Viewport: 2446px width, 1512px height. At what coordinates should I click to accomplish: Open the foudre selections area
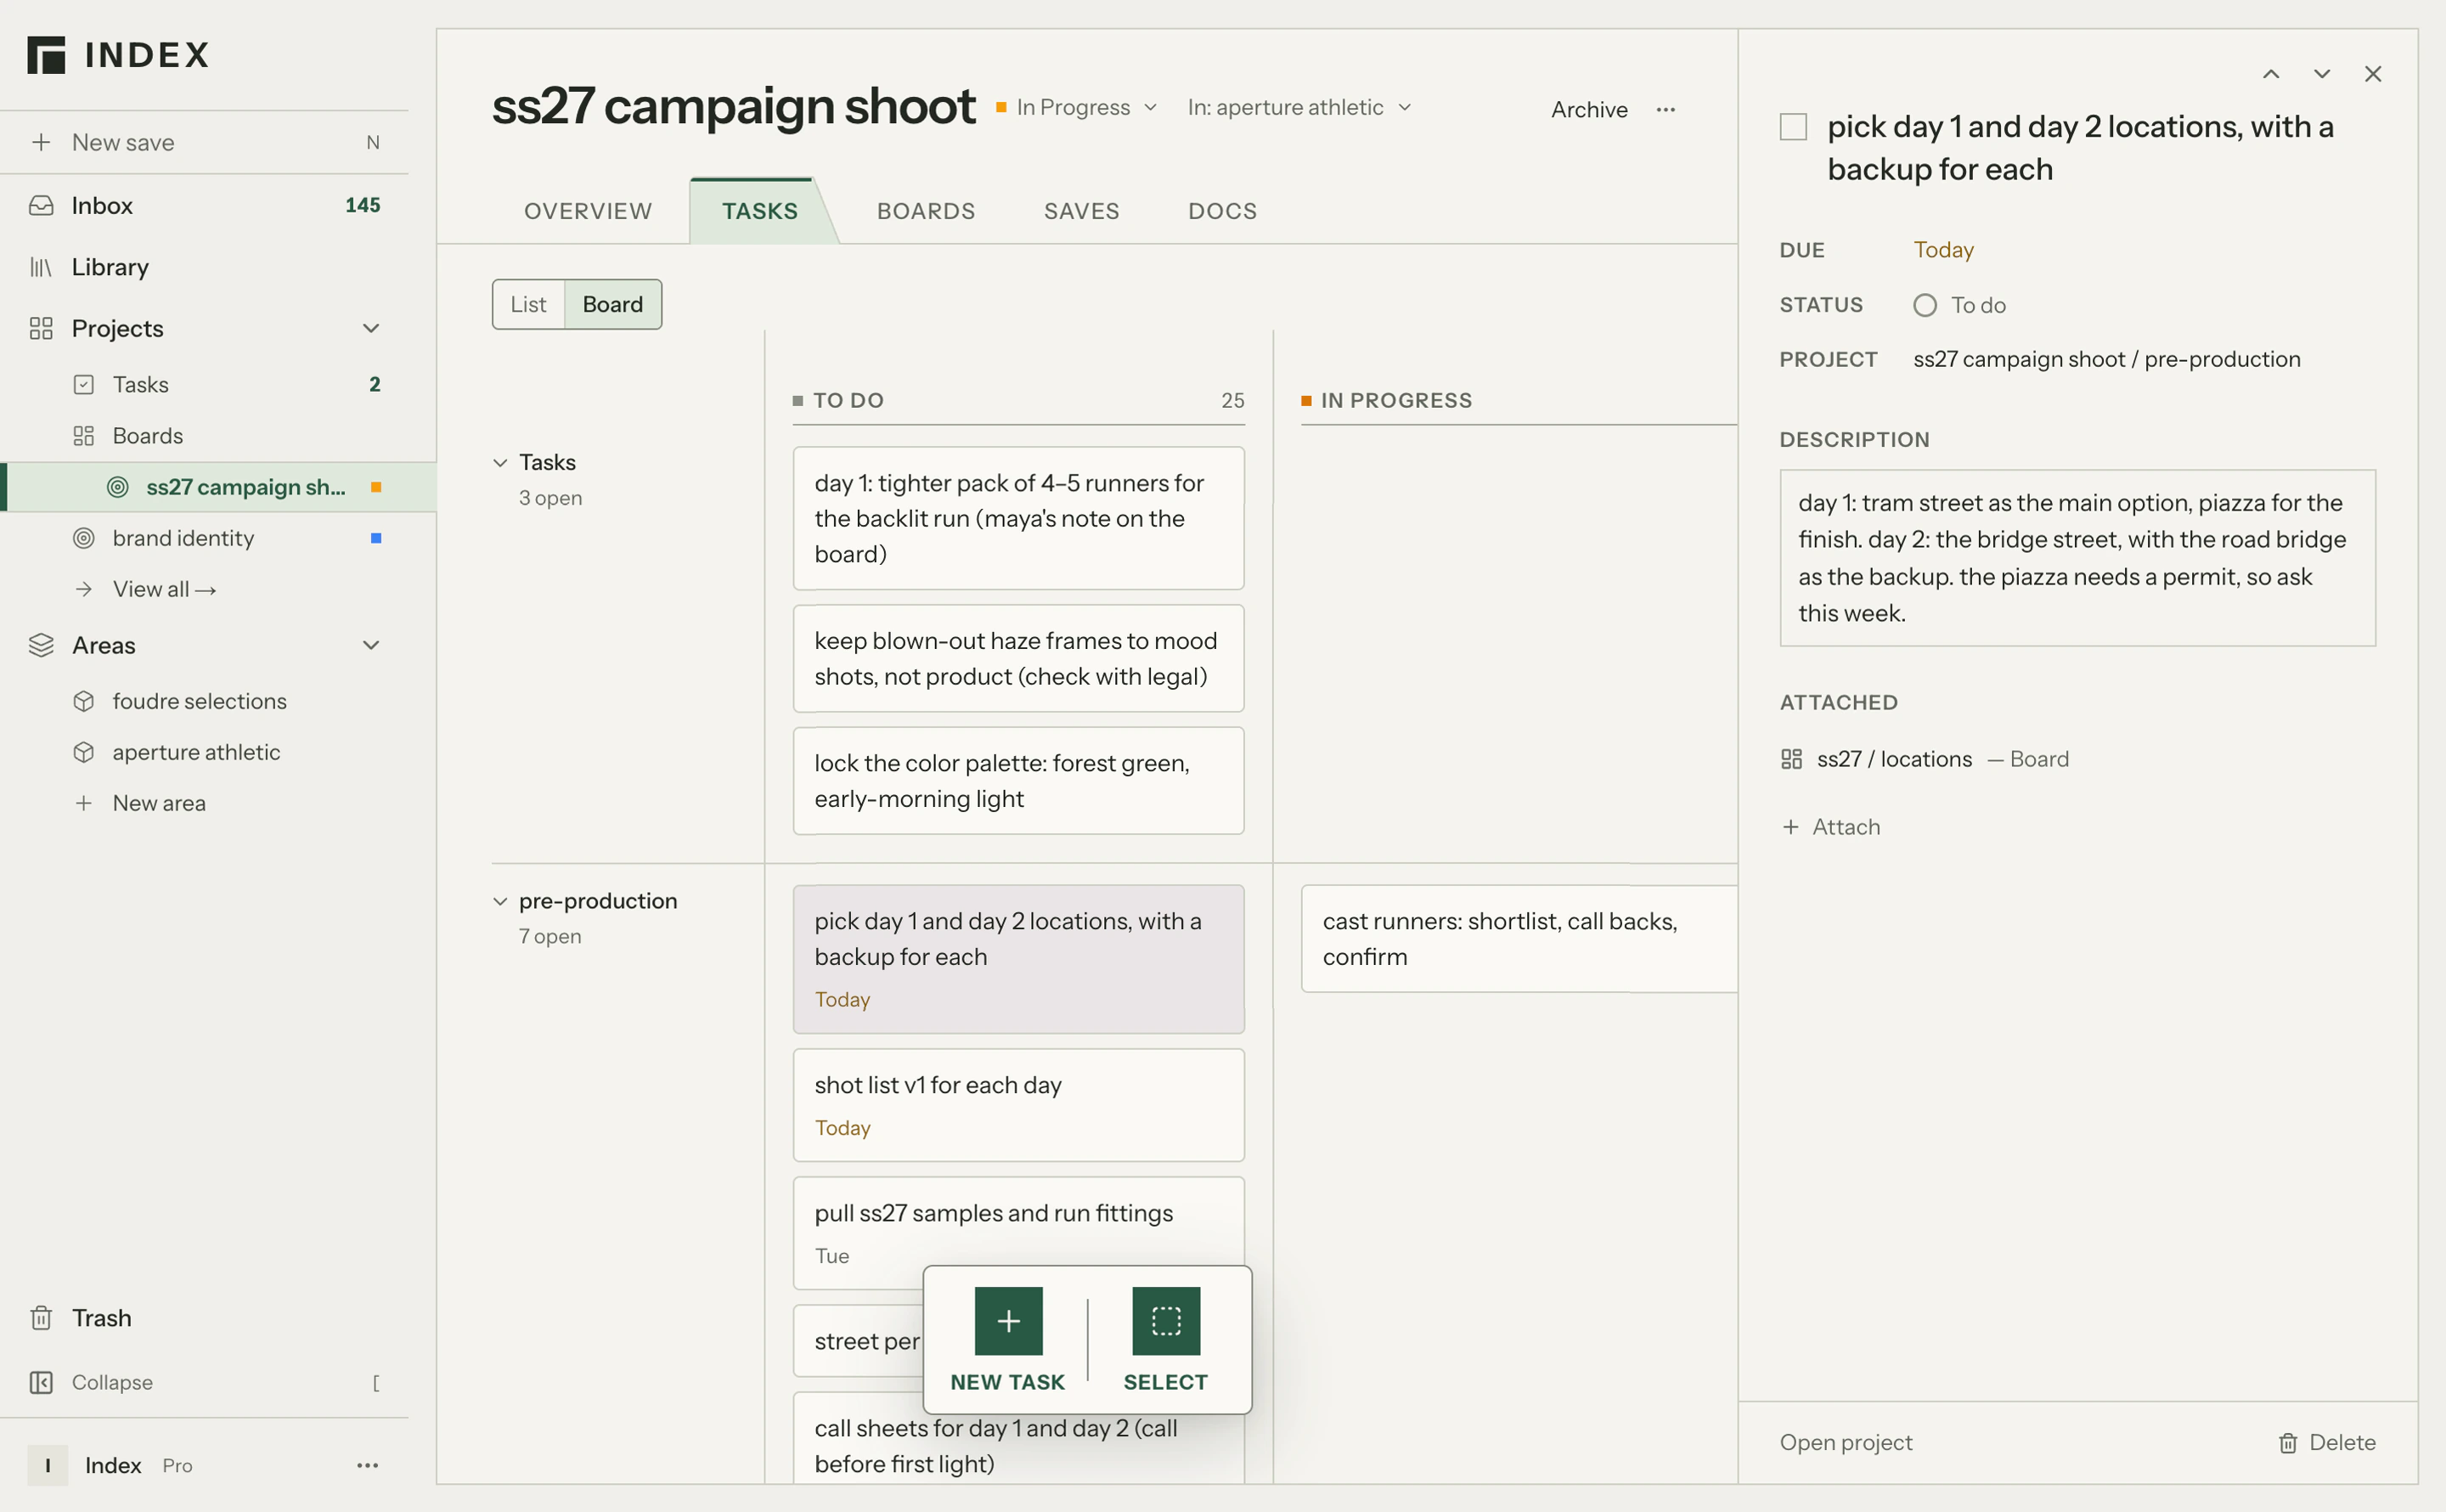pyautogui.click(x=200, y=701)
